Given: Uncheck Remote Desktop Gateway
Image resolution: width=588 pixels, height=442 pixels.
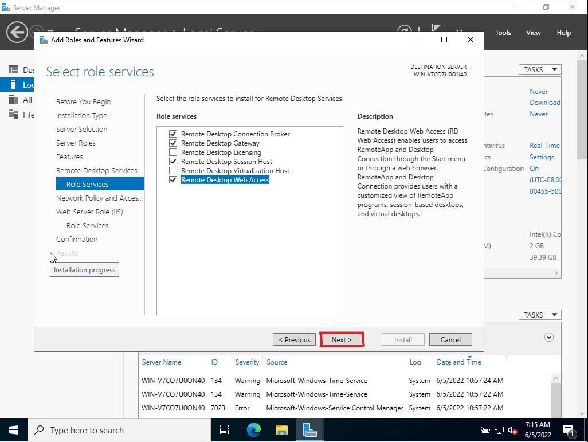Looking at the screenshot, I should point(173,143).
